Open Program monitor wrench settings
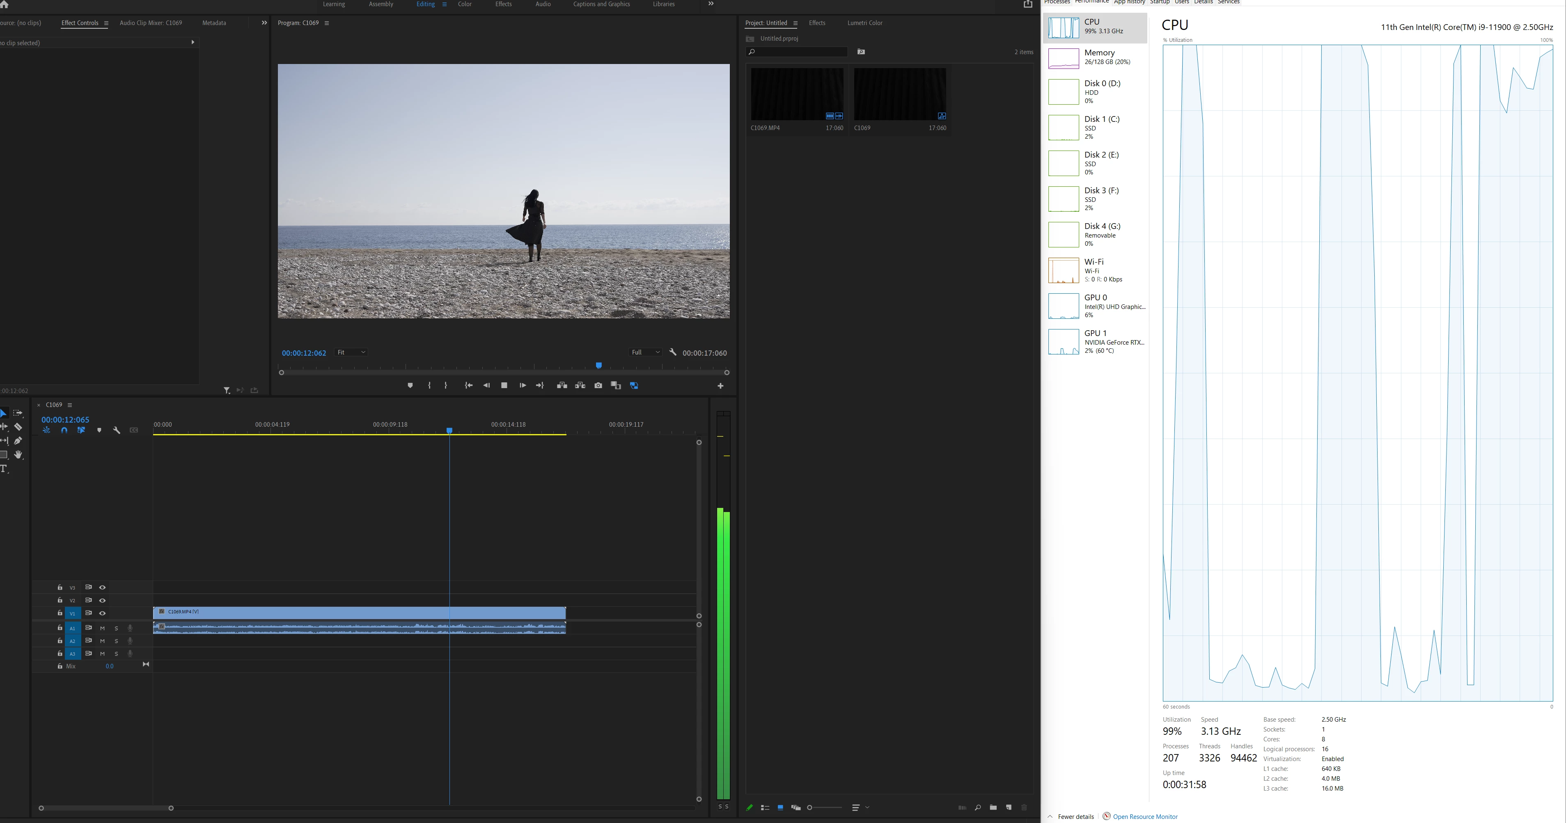1566x823 pixels. (673, 352)
